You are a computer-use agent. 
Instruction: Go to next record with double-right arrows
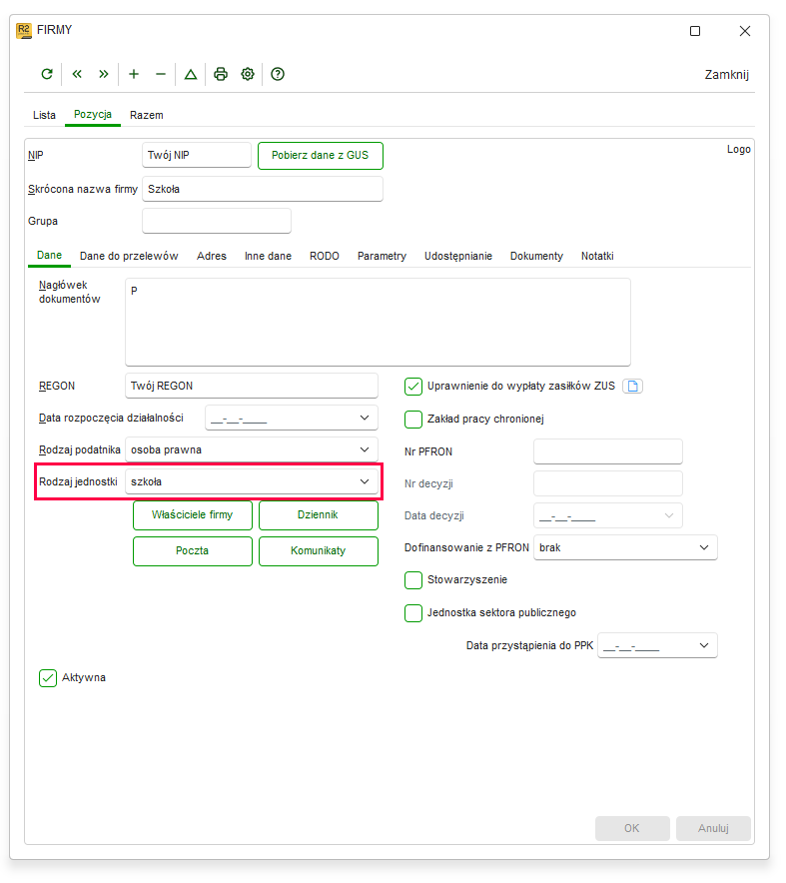pyautogui.click(x=104, y=74)
